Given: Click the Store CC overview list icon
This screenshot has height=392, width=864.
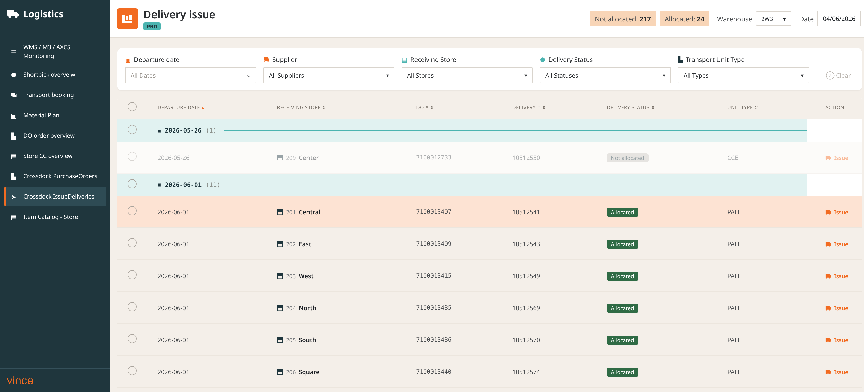Looking at the screenshot, I should [x=14, y=156].
